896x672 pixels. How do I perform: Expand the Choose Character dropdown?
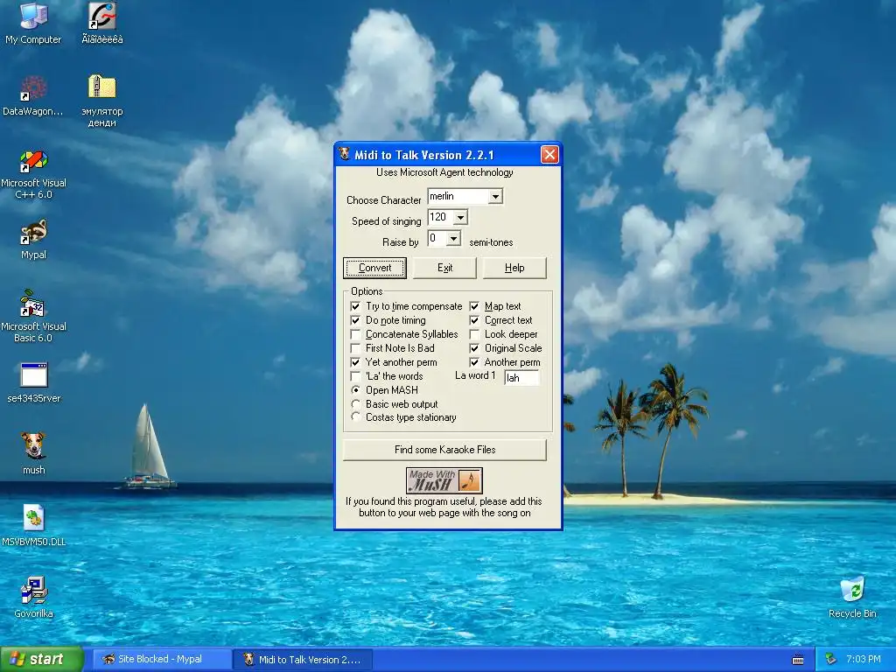click(495, 197)
